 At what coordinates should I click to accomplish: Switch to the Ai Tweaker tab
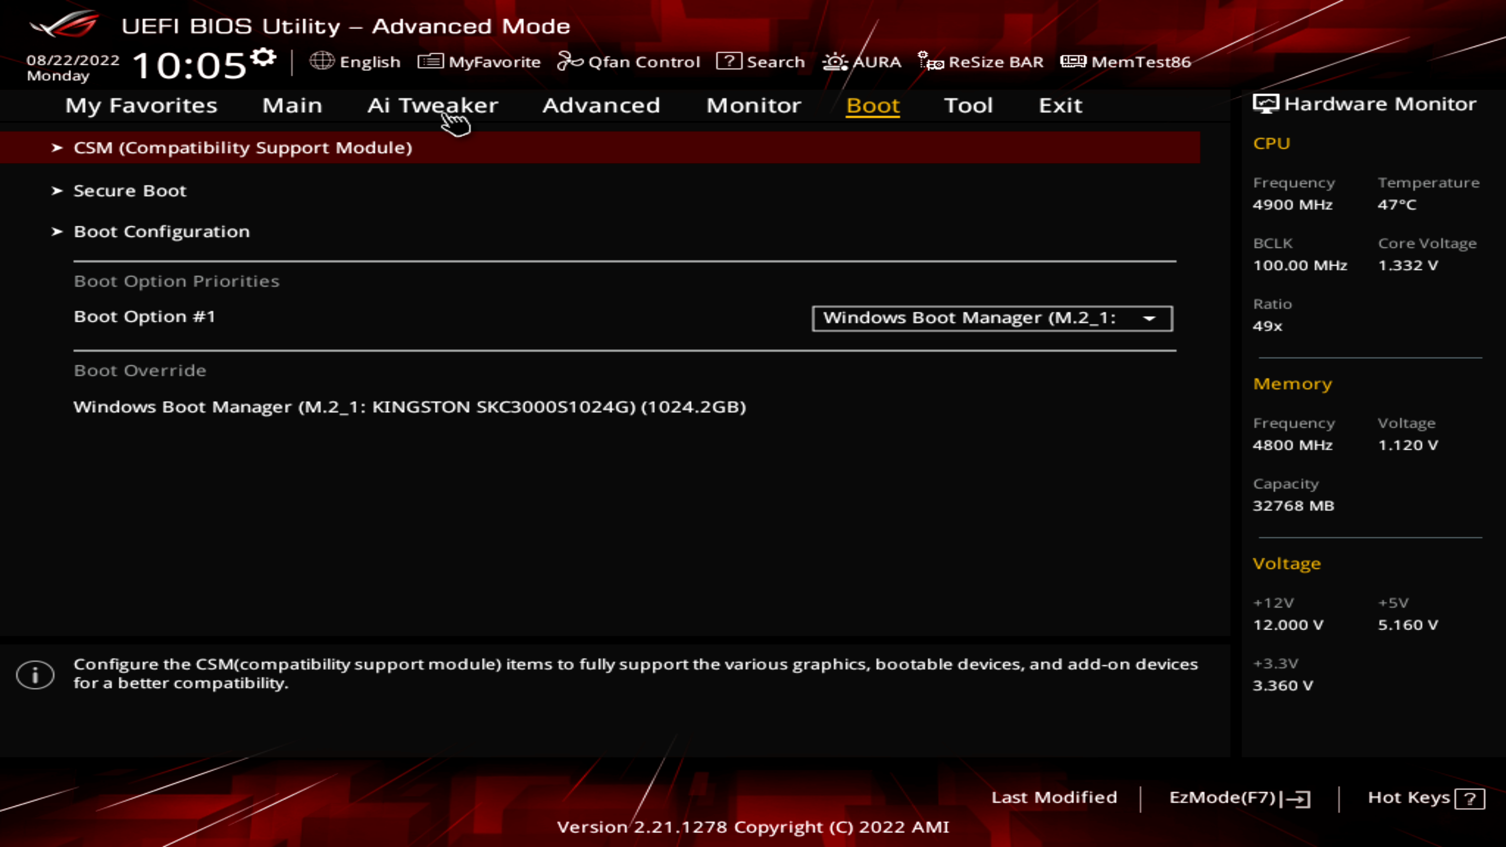433,105
